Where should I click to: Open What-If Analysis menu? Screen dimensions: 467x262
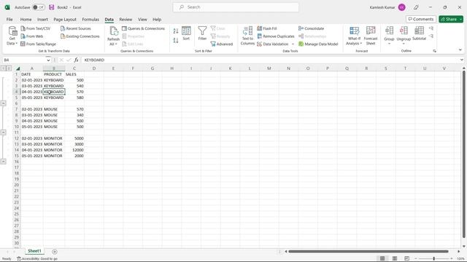click(x=354, y=36)
